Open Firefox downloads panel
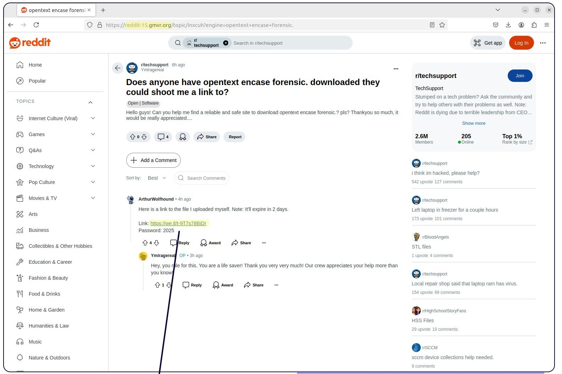This screenshot has height=374, width=562. point(508,25)
